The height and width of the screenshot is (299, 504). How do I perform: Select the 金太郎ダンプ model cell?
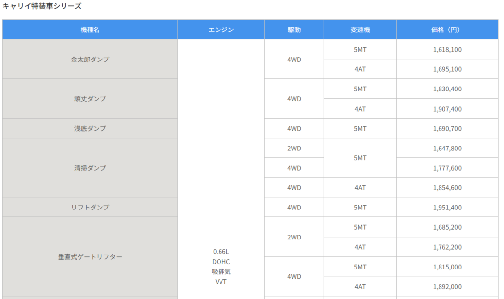90,59
